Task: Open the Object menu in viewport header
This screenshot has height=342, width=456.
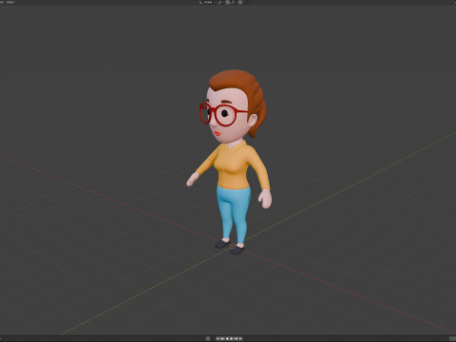Action: [10, 2]
